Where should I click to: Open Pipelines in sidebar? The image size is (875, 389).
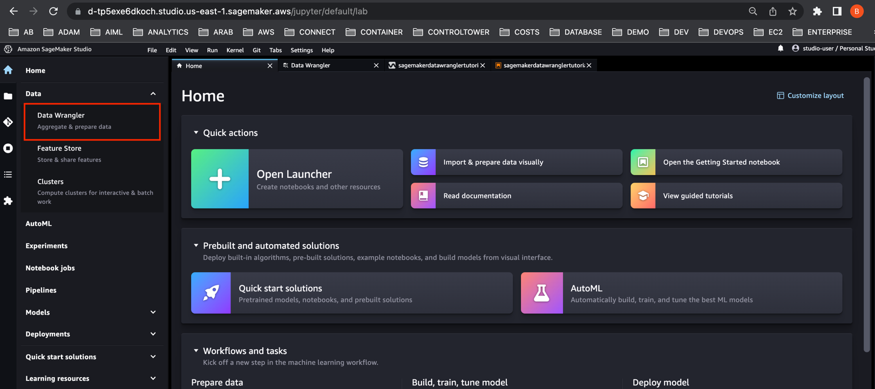(x=41, y=290)
